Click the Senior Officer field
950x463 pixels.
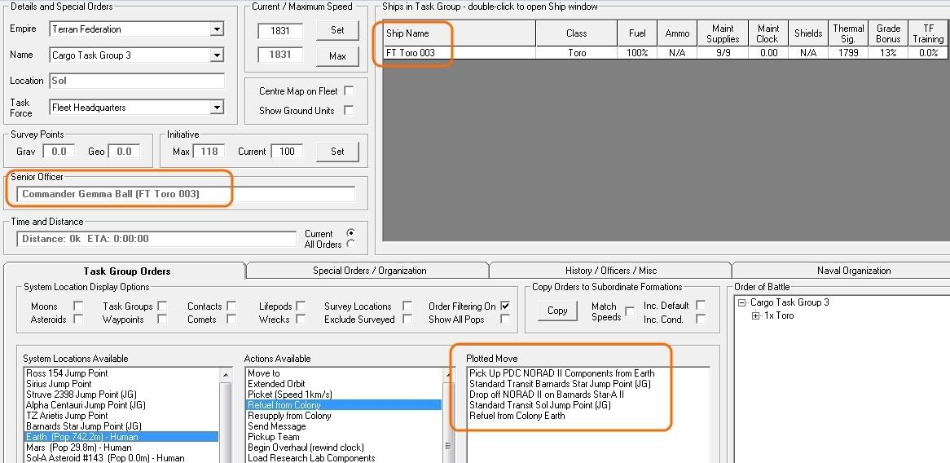[x=186, y=194]
